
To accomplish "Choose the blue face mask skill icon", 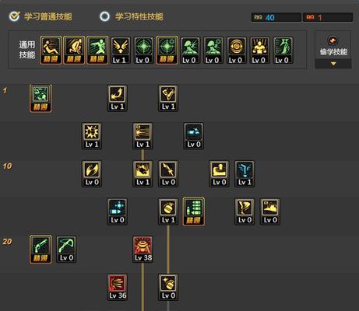I will click(x=245, y=173).
